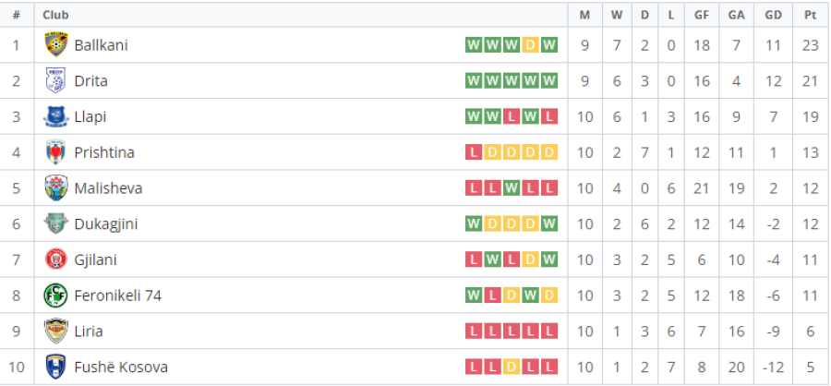
Task: Click Malisheva's green W form badge
Action: pos(512,188)
